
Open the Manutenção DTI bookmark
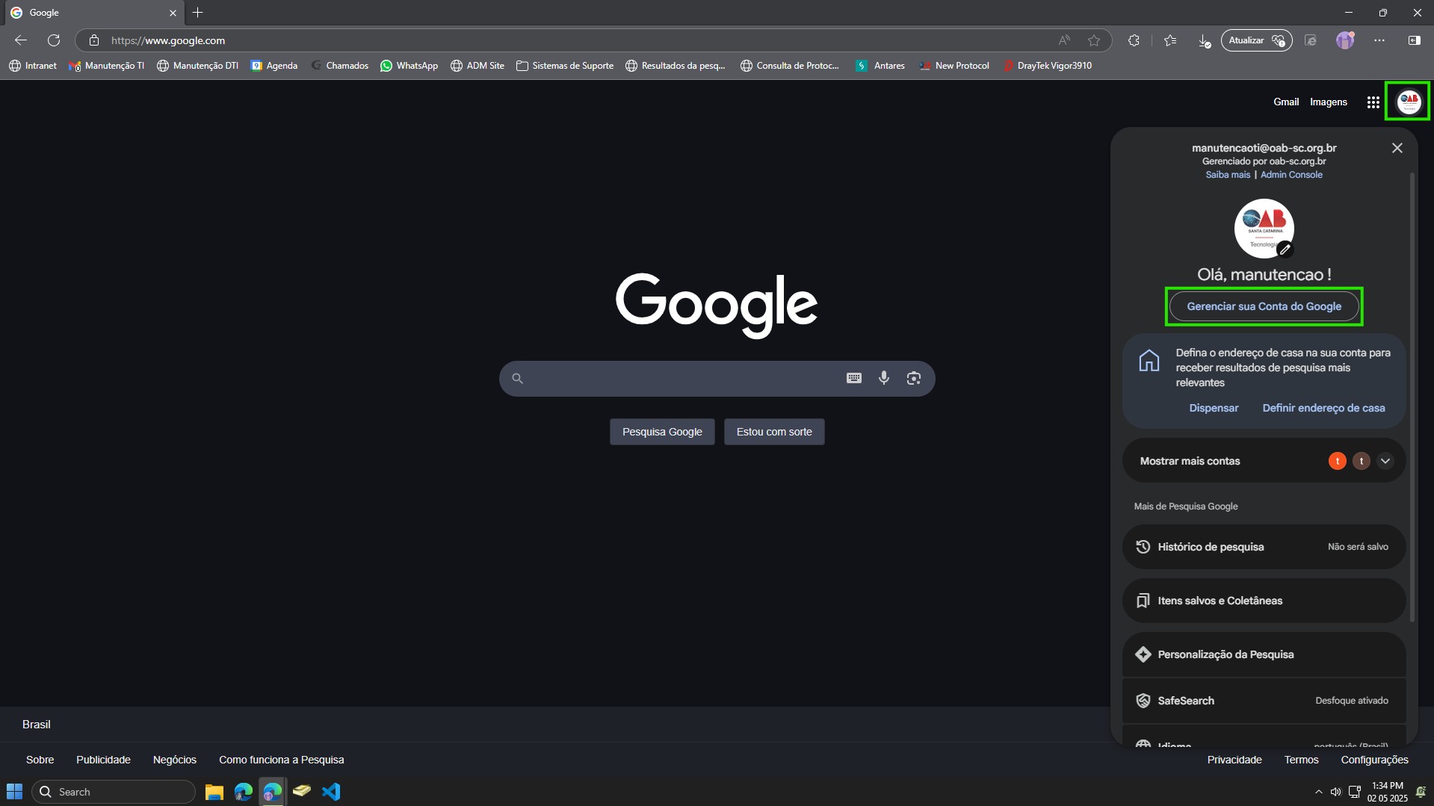197,66
